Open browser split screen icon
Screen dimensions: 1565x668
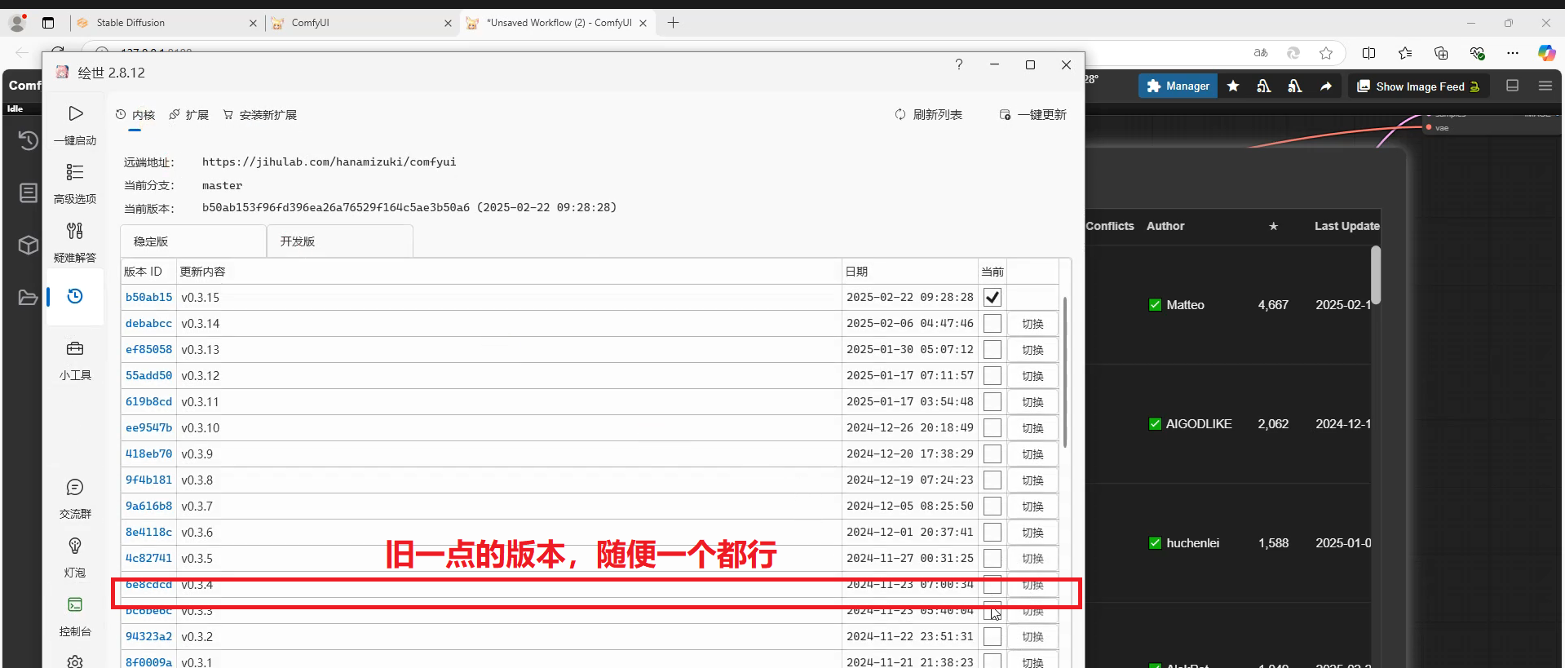point(1369,53)
